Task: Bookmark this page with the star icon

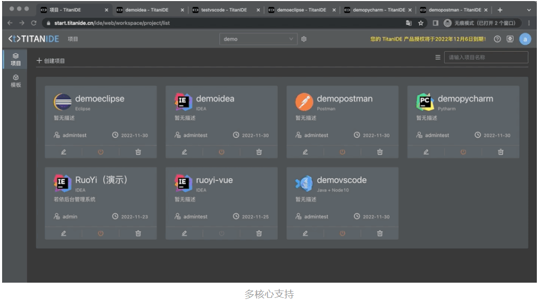Action: pyautogui.click(x=421, y=23)
